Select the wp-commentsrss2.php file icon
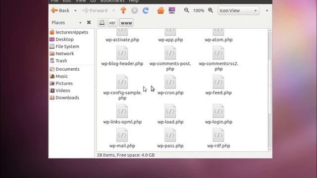 coord(218,53)
